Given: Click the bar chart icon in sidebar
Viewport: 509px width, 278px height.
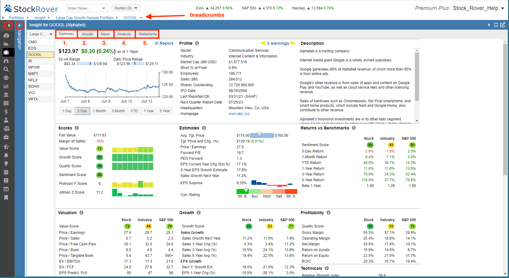Looking at the screenshot, I should point(6,86).
